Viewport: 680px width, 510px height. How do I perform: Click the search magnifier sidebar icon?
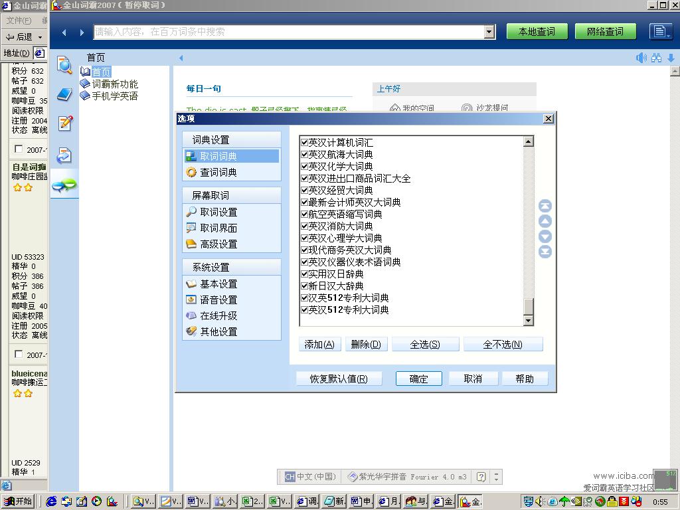click(x=64, y=65)
